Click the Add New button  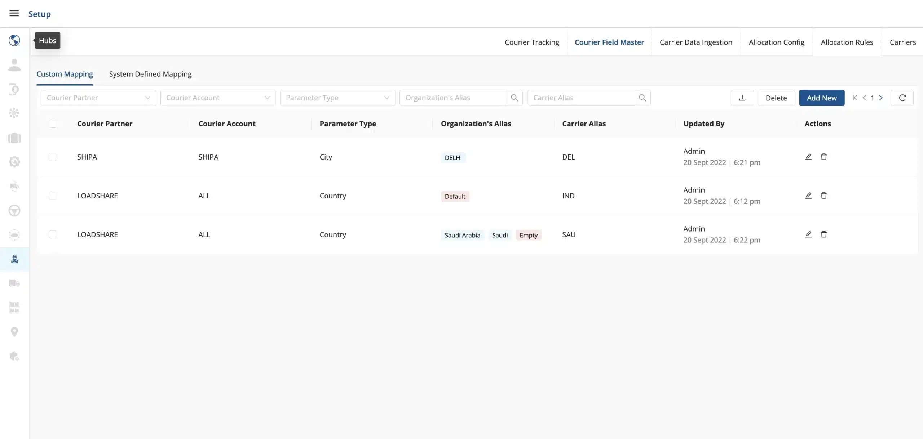(822, 98)
